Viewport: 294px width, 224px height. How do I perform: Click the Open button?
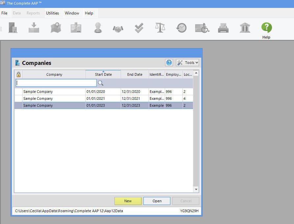pos(157,201)
